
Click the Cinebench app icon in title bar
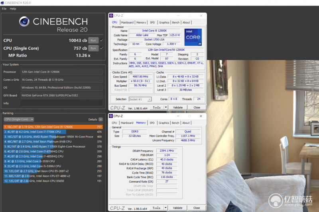point(2,3)
